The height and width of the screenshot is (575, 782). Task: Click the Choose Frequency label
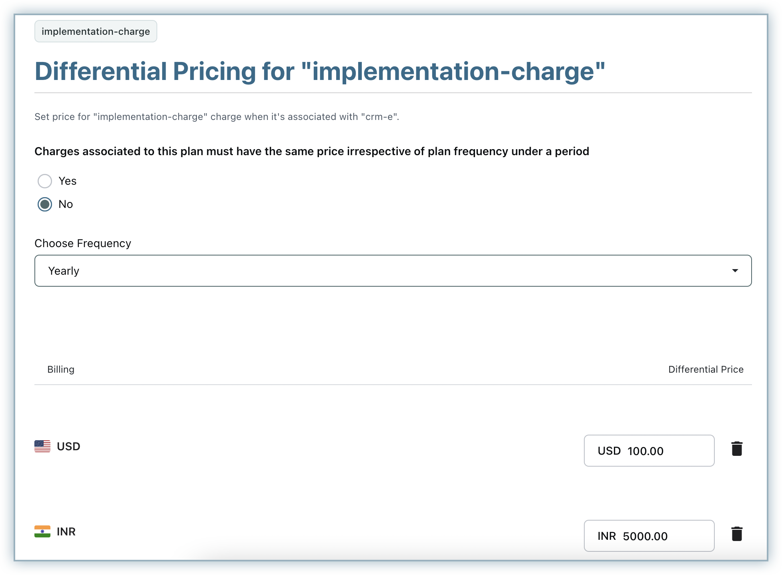point(83,243)
